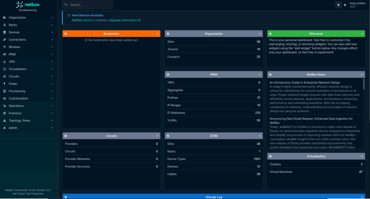Close the NetBox News widget
Screen dimensions: 370x199
click(x=362, y=74)
